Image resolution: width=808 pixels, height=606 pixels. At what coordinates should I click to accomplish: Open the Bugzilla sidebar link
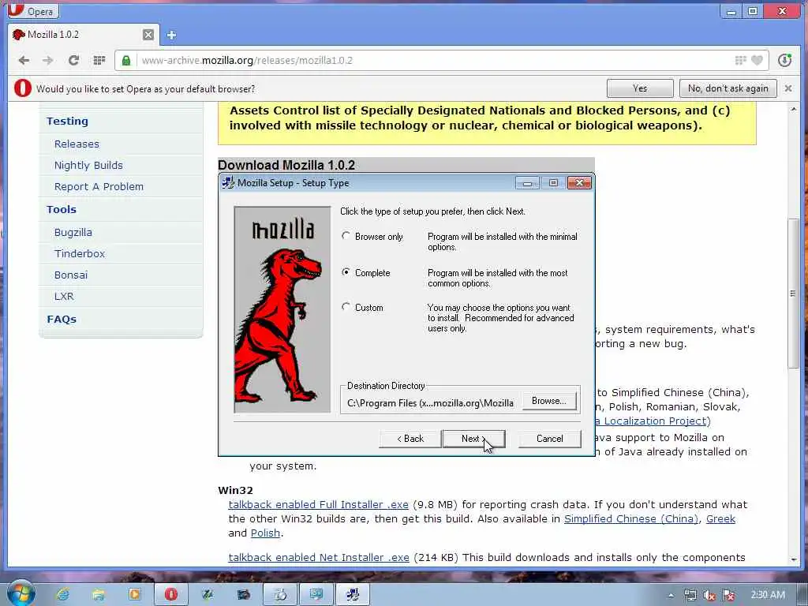(x=73, y=233)
